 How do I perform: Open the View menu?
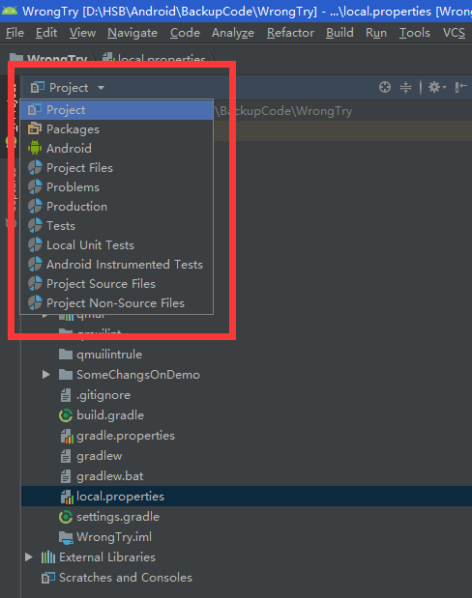82,33
